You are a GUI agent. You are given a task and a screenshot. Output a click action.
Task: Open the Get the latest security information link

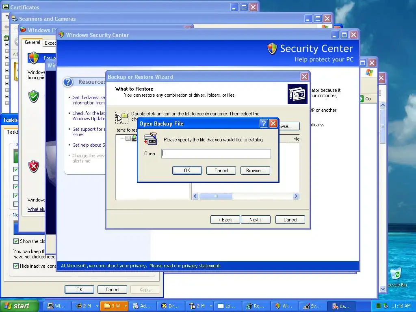coord(89,100)
